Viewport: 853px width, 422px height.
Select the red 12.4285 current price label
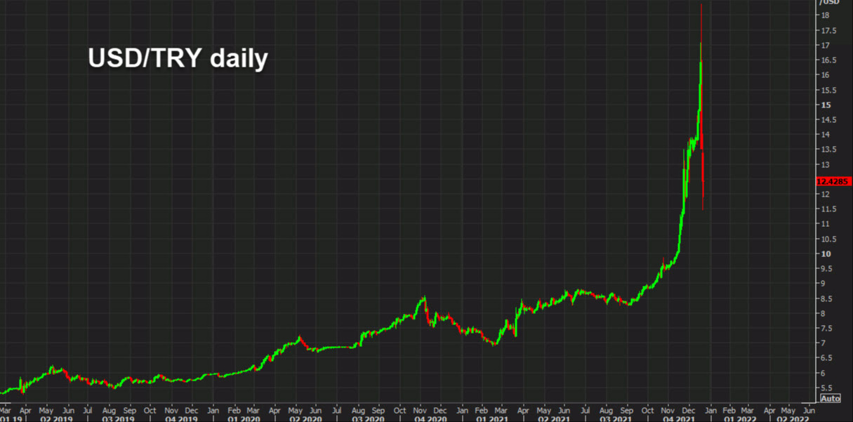coord(833,181)
